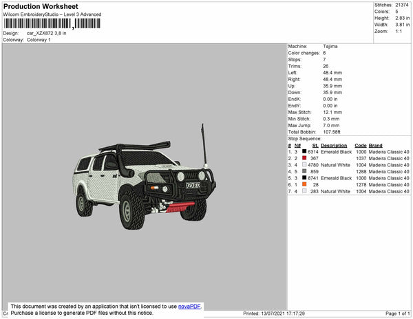Select the stitch count 6314
413x319 pixels.
point(313,152)
